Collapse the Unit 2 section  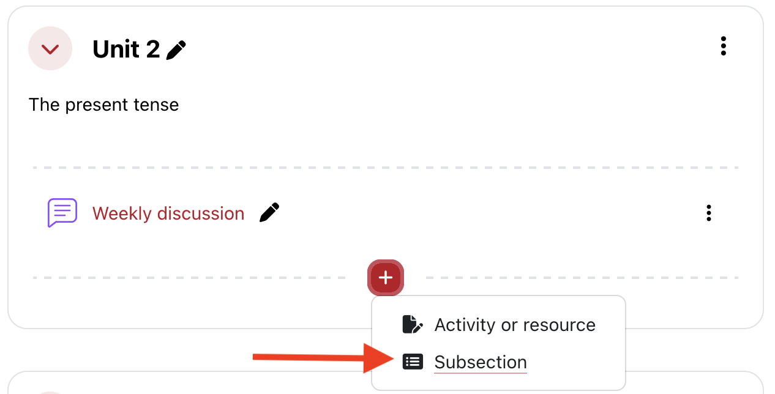click(50, 48)
